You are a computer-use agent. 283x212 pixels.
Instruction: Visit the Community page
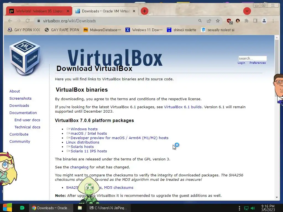click(x=20, y=142)
